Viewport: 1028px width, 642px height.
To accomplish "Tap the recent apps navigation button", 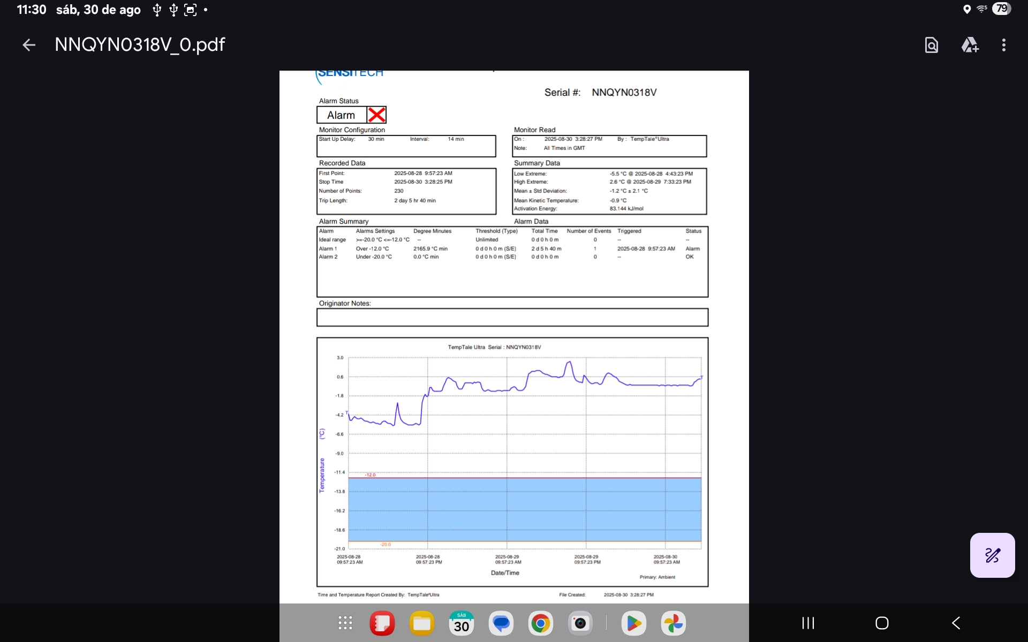I will tap(808, 623).
